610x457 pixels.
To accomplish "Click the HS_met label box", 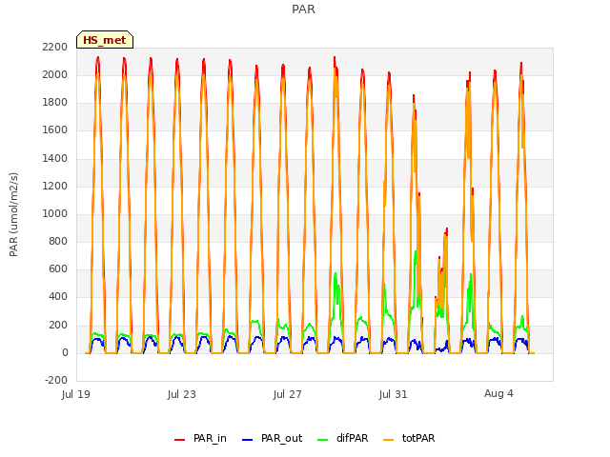I will (x=105, y=40).
